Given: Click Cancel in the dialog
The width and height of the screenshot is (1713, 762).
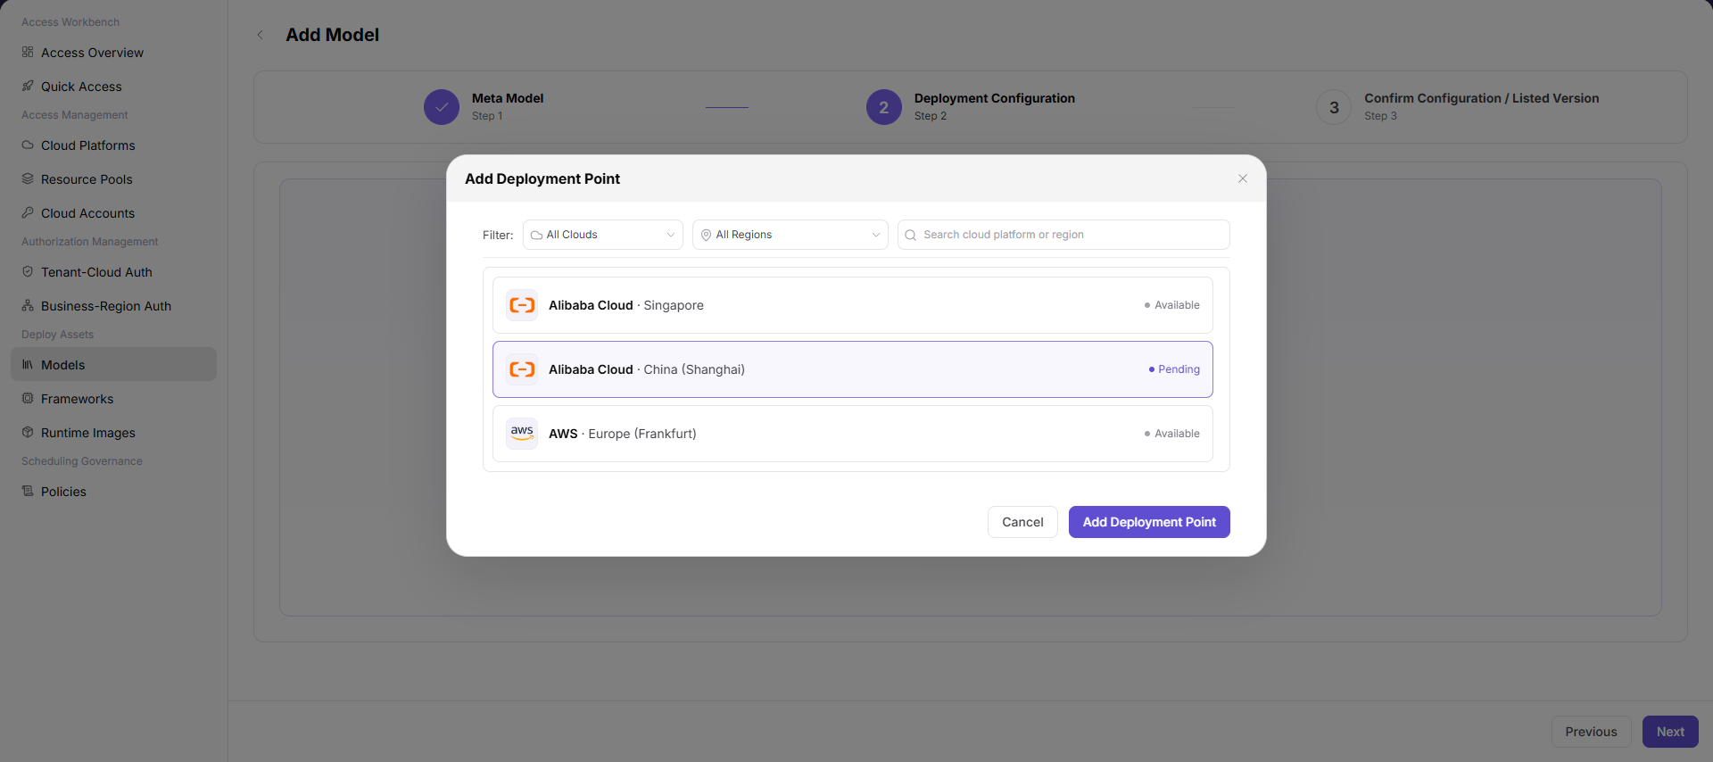Looking at the screenshot, I should tap(1022, 522).
